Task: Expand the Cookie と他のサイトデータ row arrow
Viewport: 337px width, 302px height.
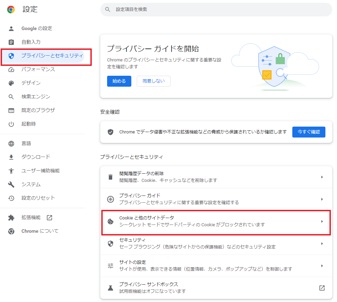Action: [322, 221]
